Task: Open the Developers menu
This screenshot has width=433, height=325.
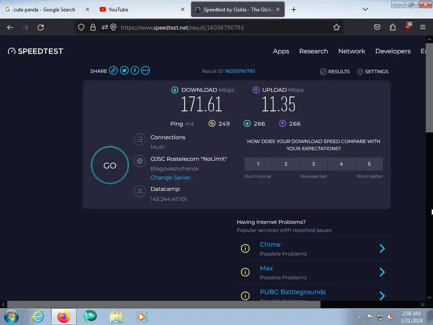Action: coord(393,51)
